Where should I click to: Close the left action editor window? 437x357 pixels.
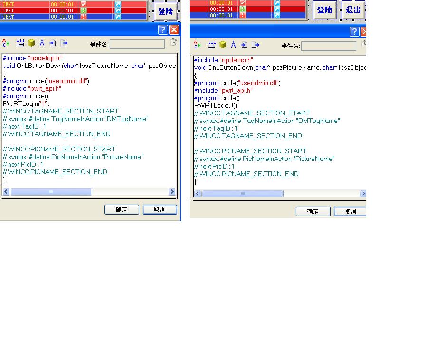174,29
